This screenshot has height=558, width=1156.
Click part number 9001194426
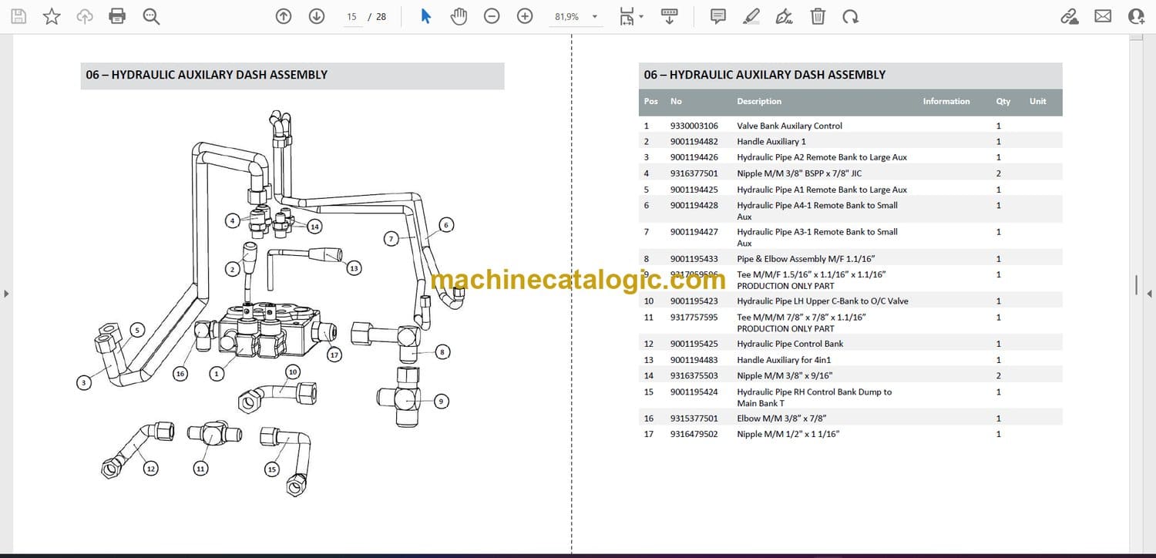(x=694, y=157)
